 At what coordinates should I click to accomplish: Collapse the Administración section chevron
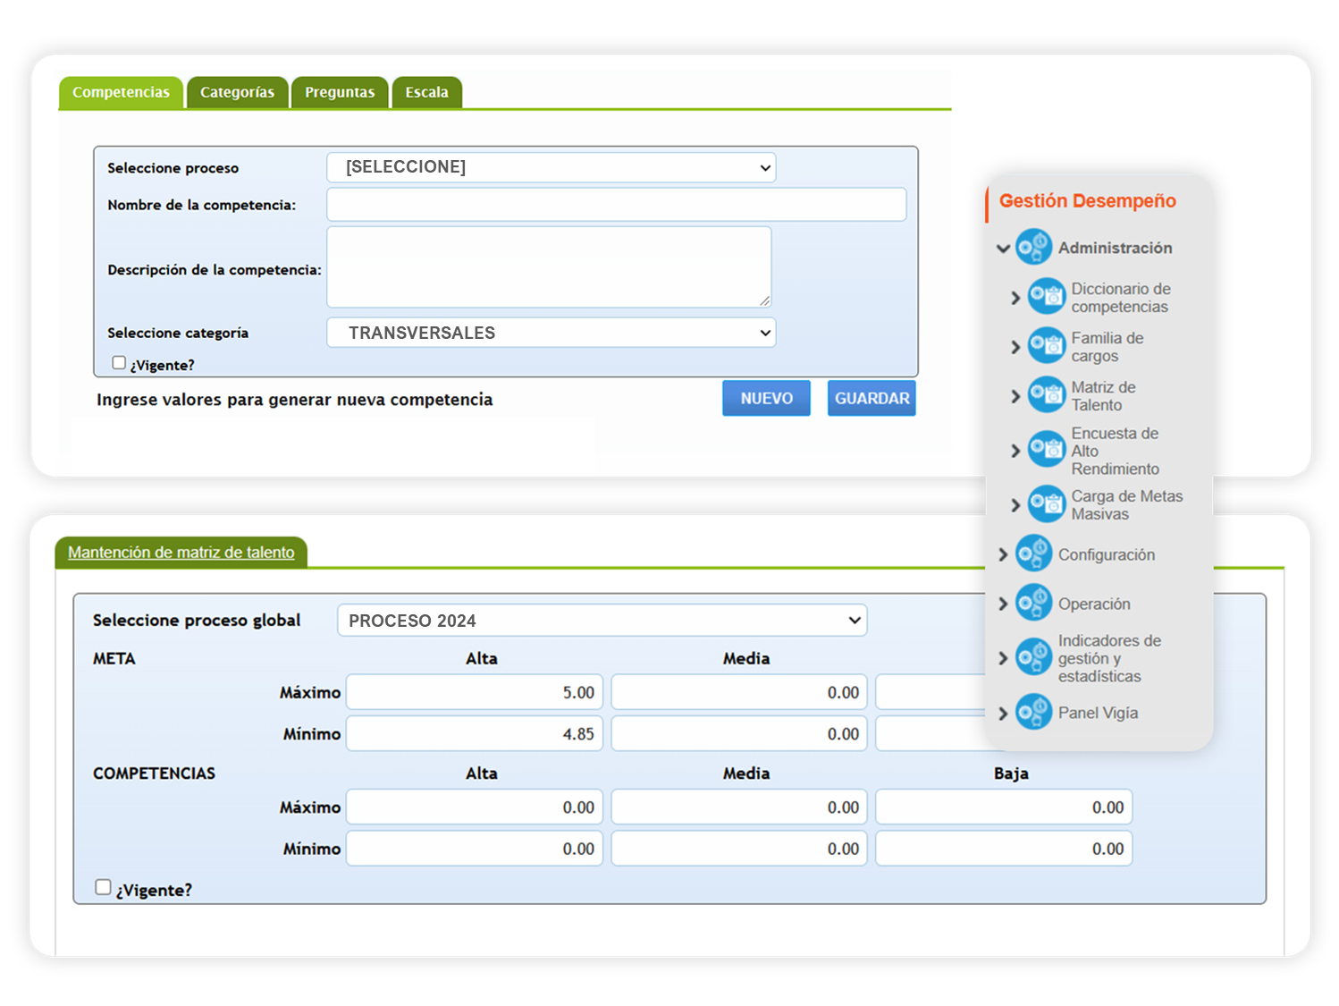click(1003, 249)
